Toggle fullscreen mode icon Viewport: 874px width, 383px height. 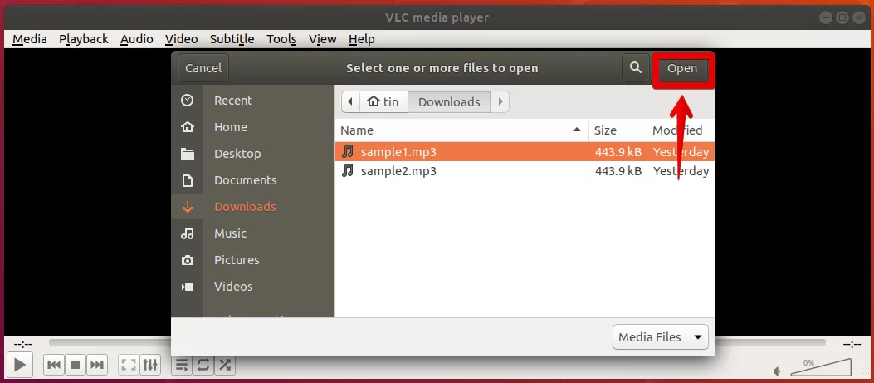coord(129,365)
